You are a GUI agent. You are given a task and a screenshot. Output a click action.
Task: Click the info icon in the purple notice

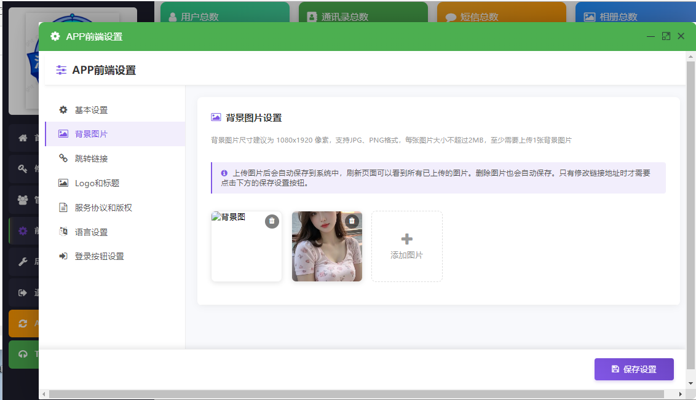224,173
